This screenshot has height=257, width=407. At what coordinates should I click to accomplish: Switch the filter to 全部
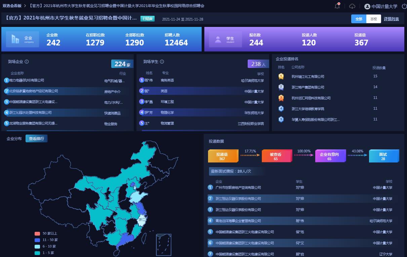coord(359,19)
